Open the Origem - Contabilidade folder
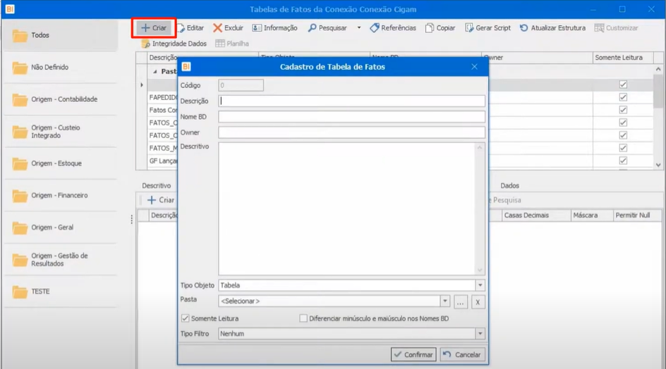This screenshot has width=666, height=369. point(61,99)
